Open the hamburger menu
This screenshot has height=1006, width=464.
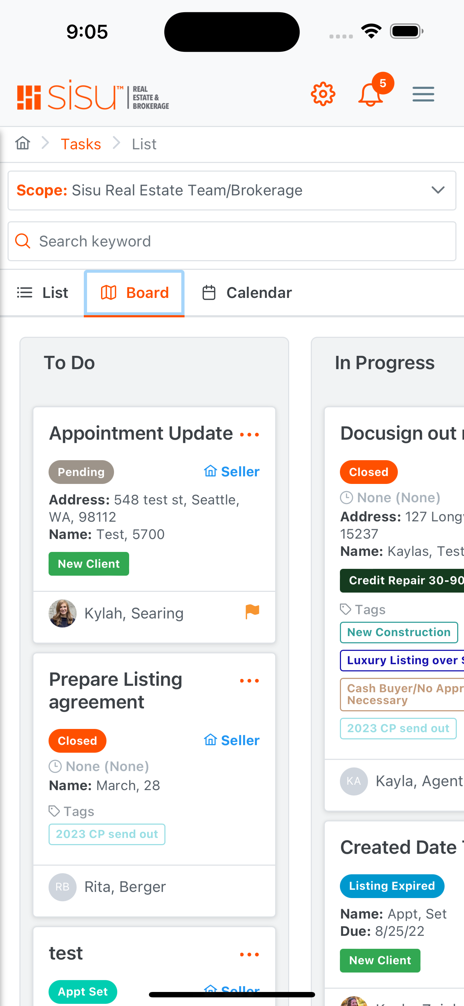[423, 94]
